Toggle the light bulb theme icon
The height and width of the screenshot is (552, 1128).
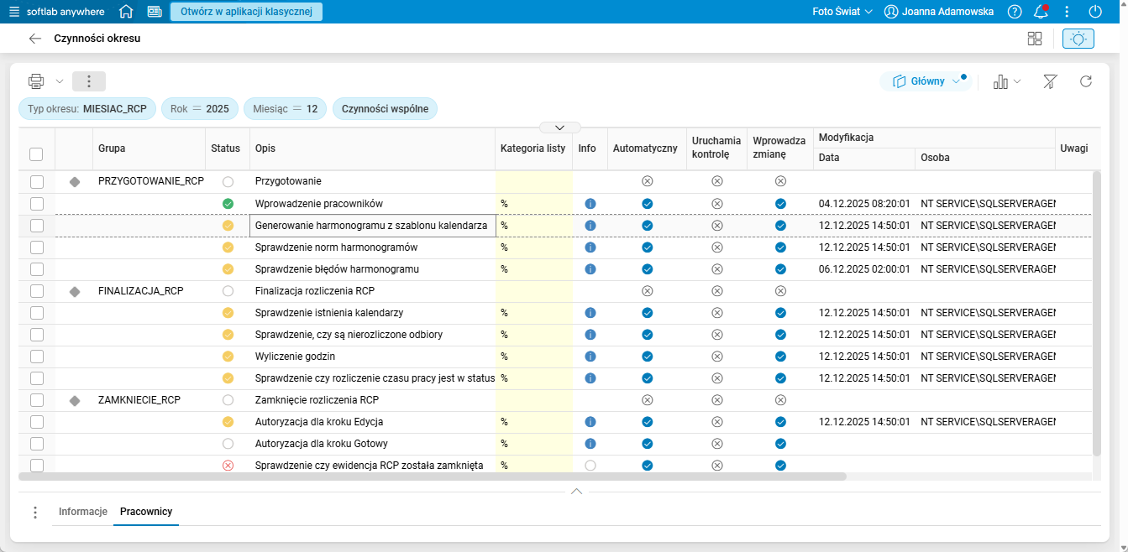(1078, 39)
